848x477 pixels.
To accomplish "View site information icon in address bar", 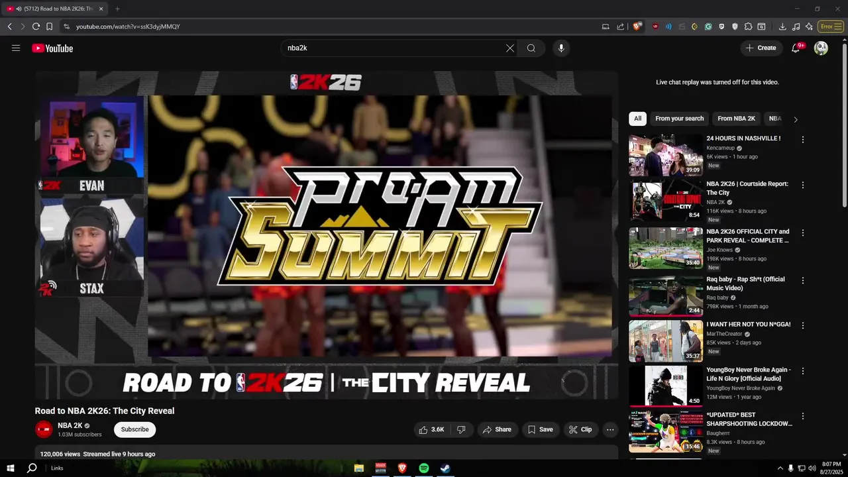I will (x=66, y=26).
